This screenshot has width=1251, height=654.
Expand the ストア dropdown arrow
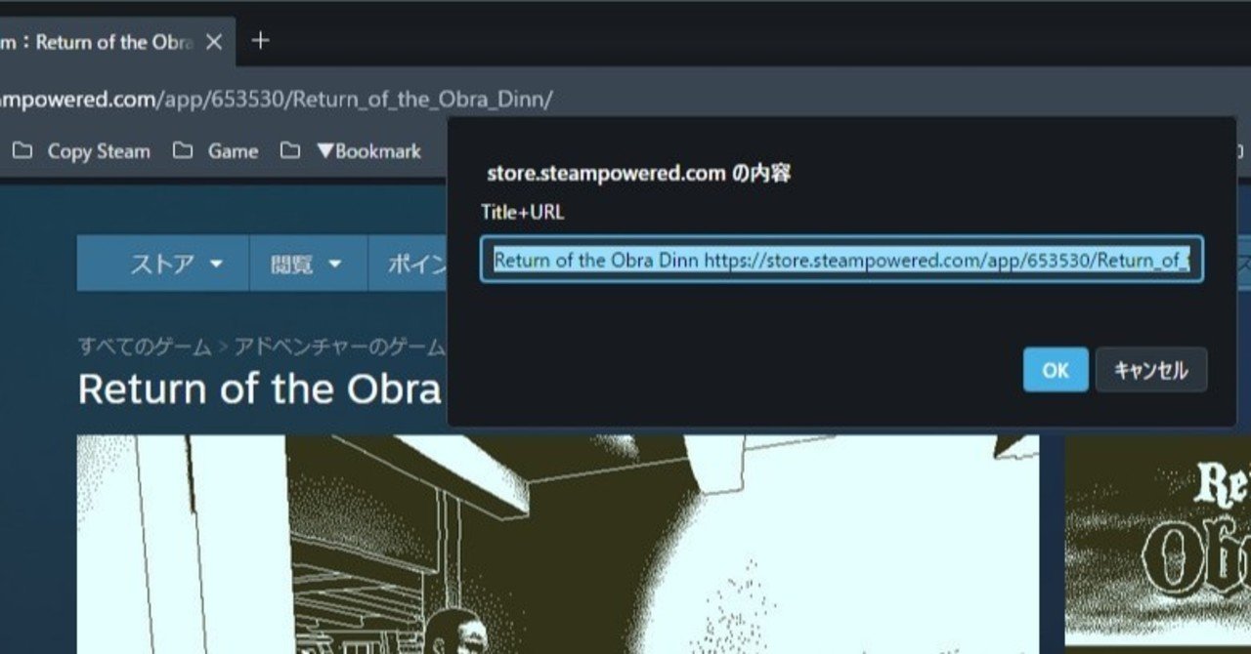[x=216, y=264]
